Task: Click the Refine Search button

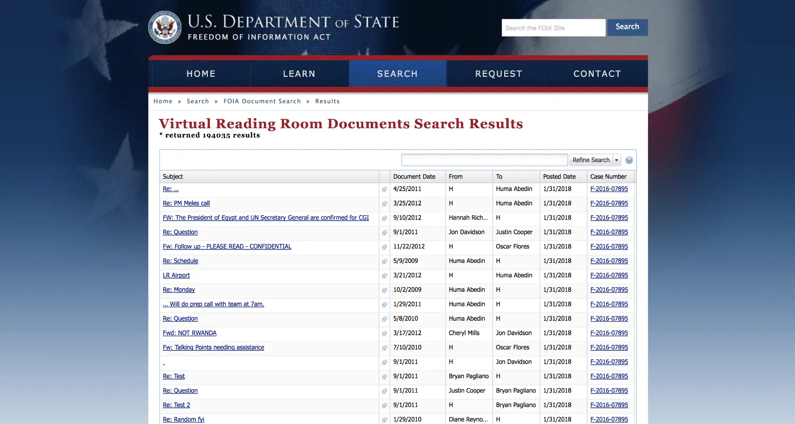Action: point(591,160)
